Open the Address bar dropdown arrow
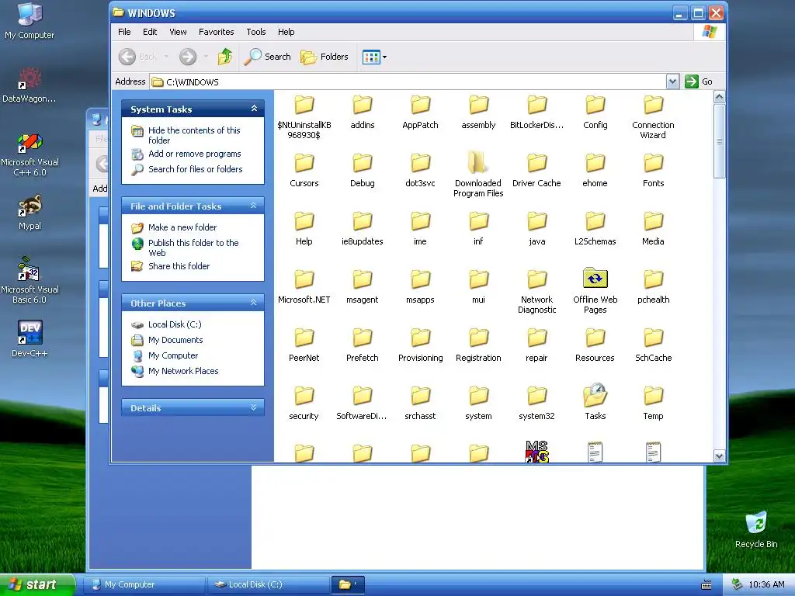This screenshot has height=596, width=795. tap(672, 81)
